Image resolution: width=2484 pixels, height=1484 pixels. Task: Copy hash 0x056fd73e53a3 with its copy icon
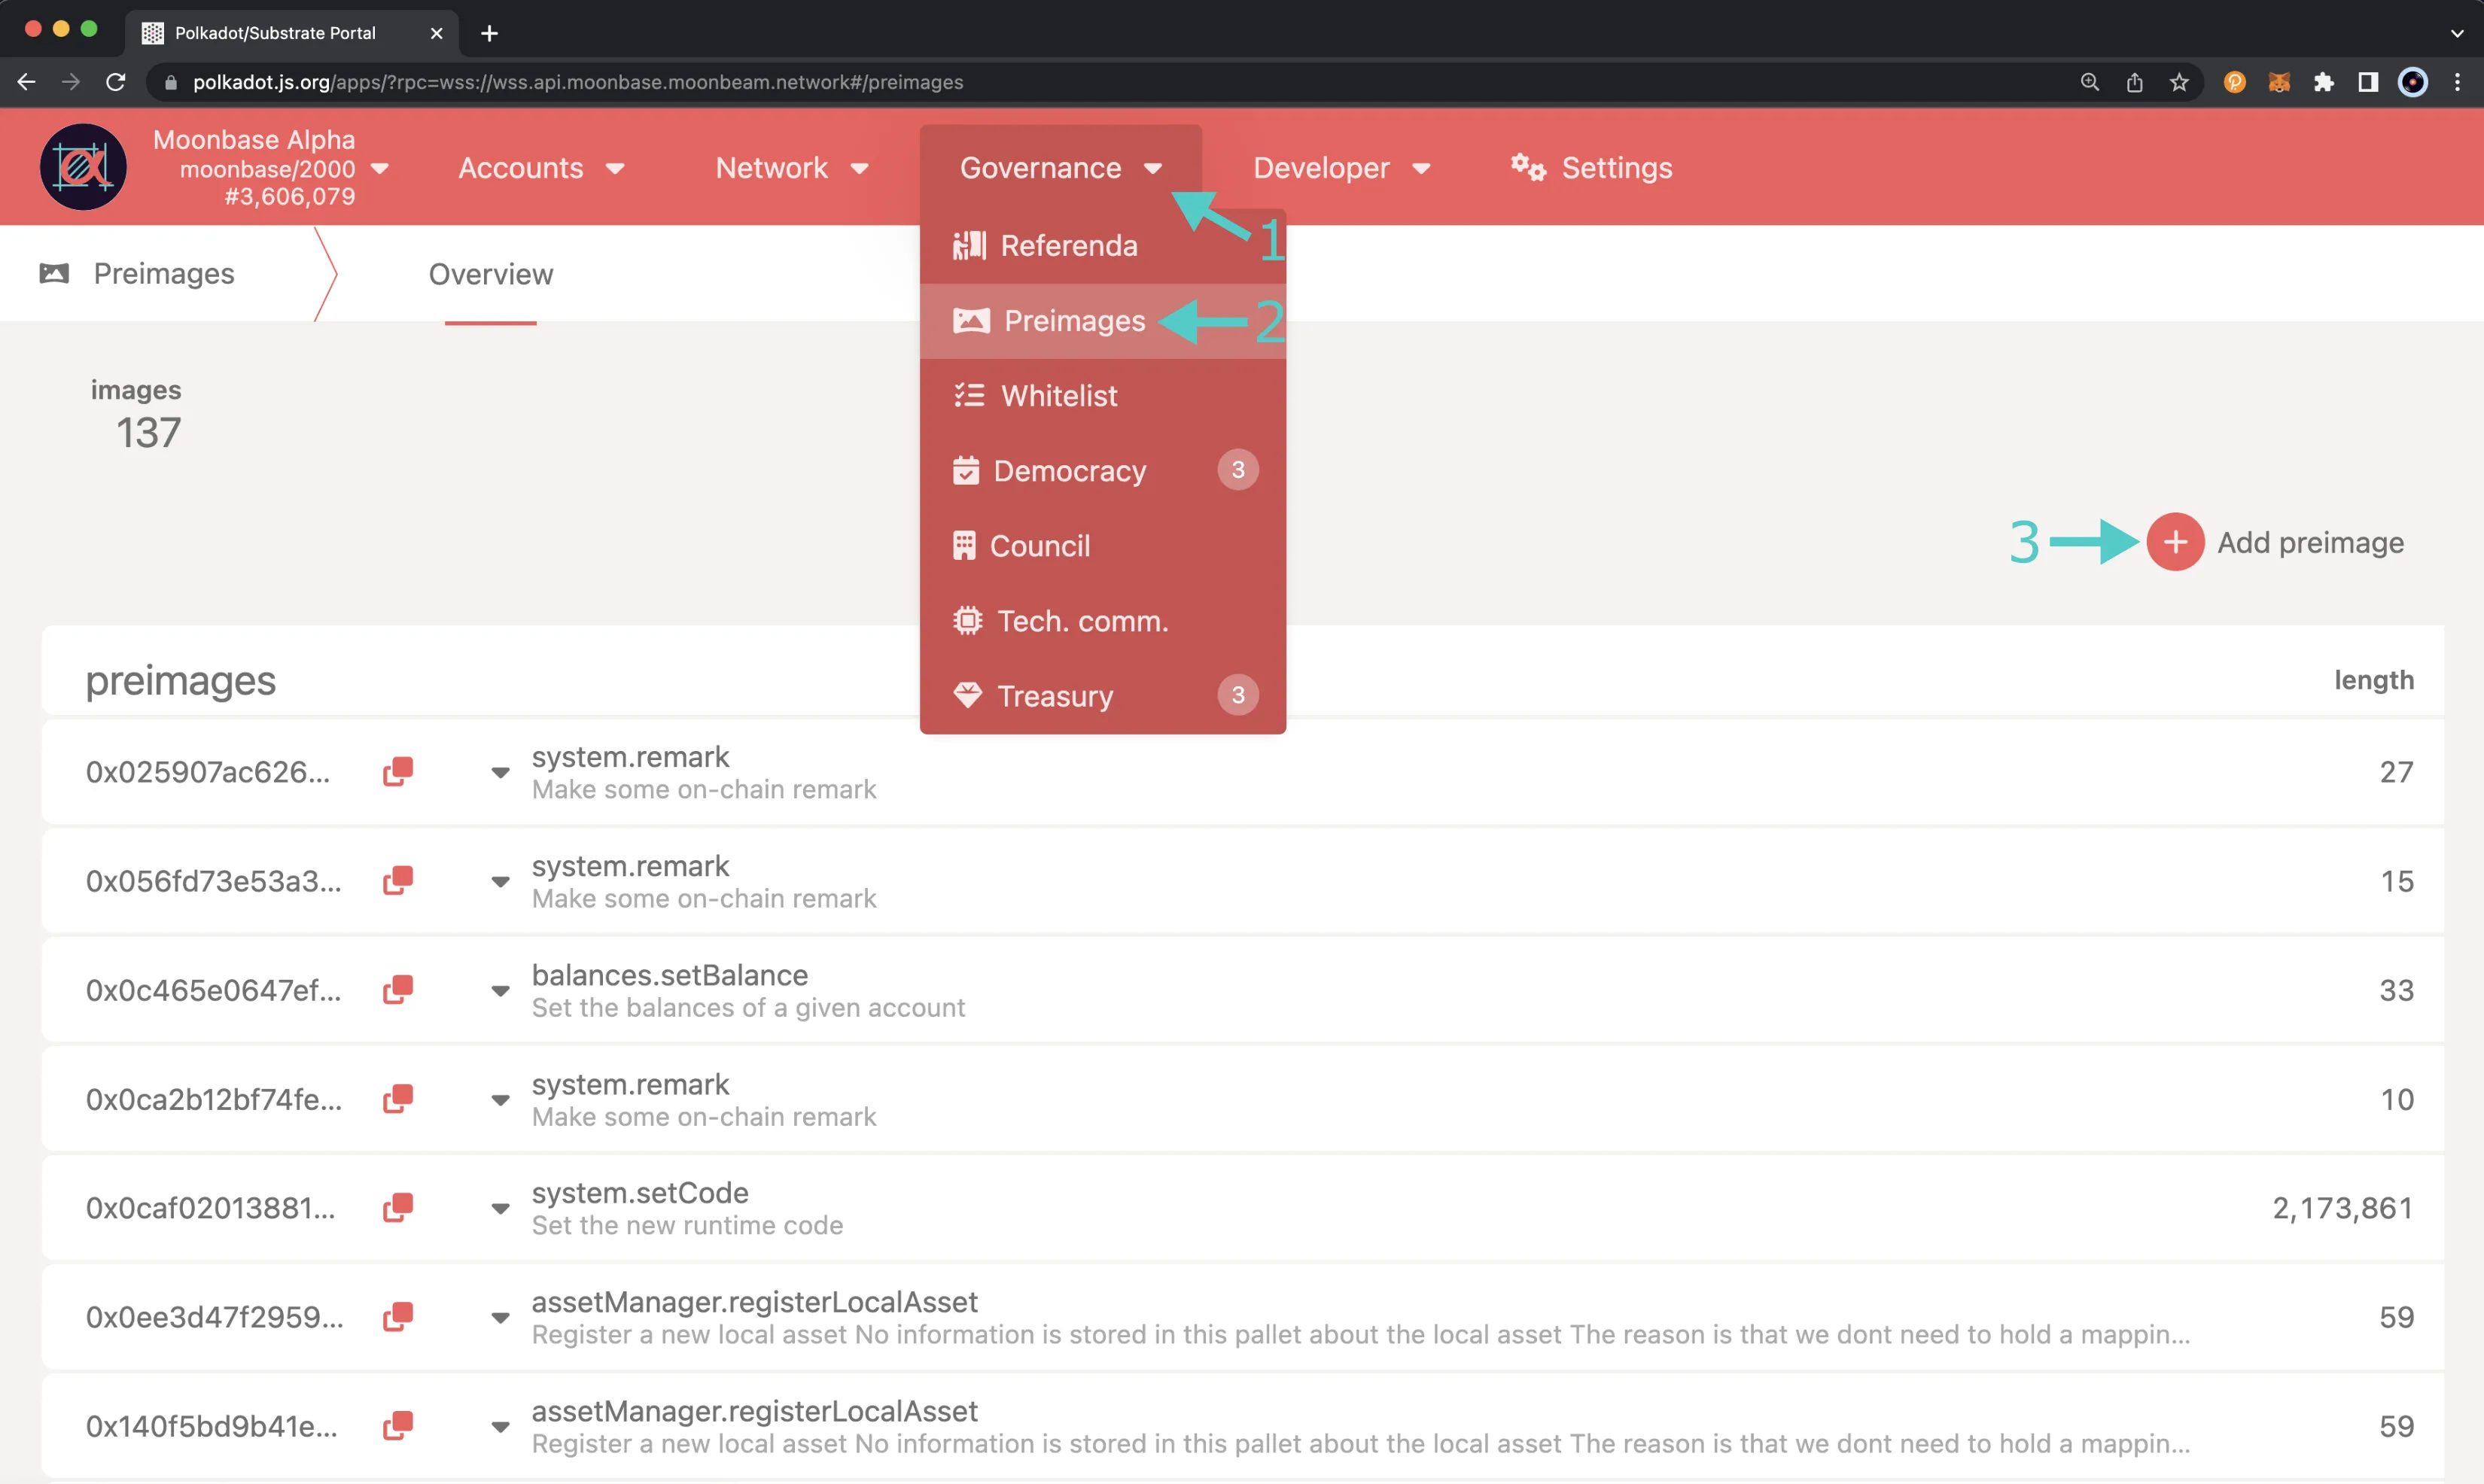[x=398, y=881]
